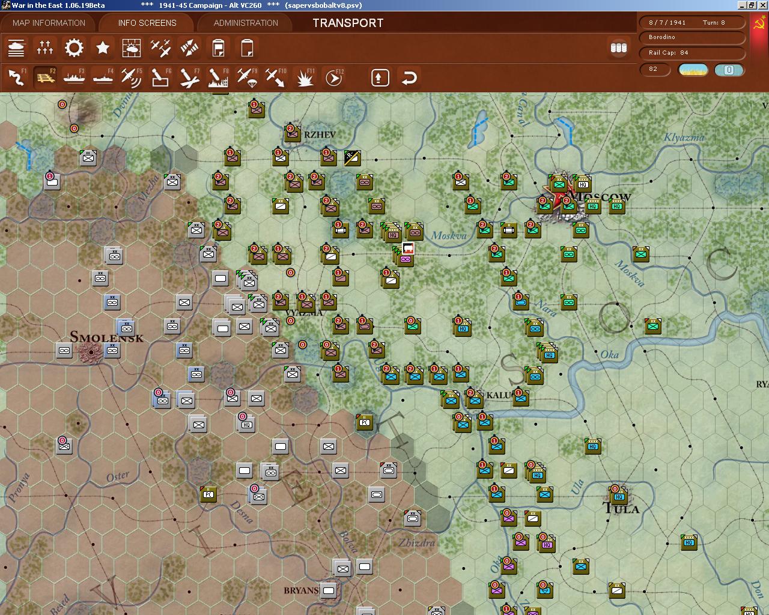Click the three-barrels icon
Viewport: 769px width, 615px height.
pyautogui.click(x=618, y=47)
